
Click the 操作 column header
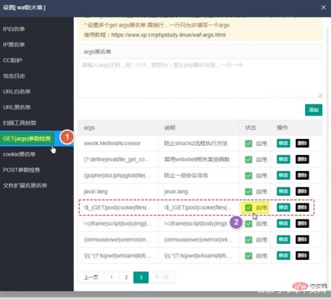[x=296, y=128]
